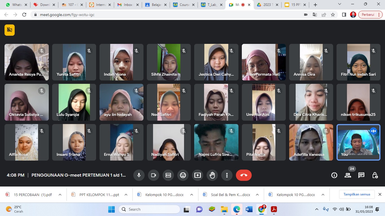Toggle the microphone in the call bar
The image size is (385, 216).
pos(139,175)
